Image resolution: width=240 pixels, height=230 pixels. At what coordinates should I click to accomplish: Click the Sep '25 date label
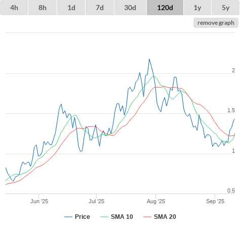pyautogui.click(x=215, y=201)
